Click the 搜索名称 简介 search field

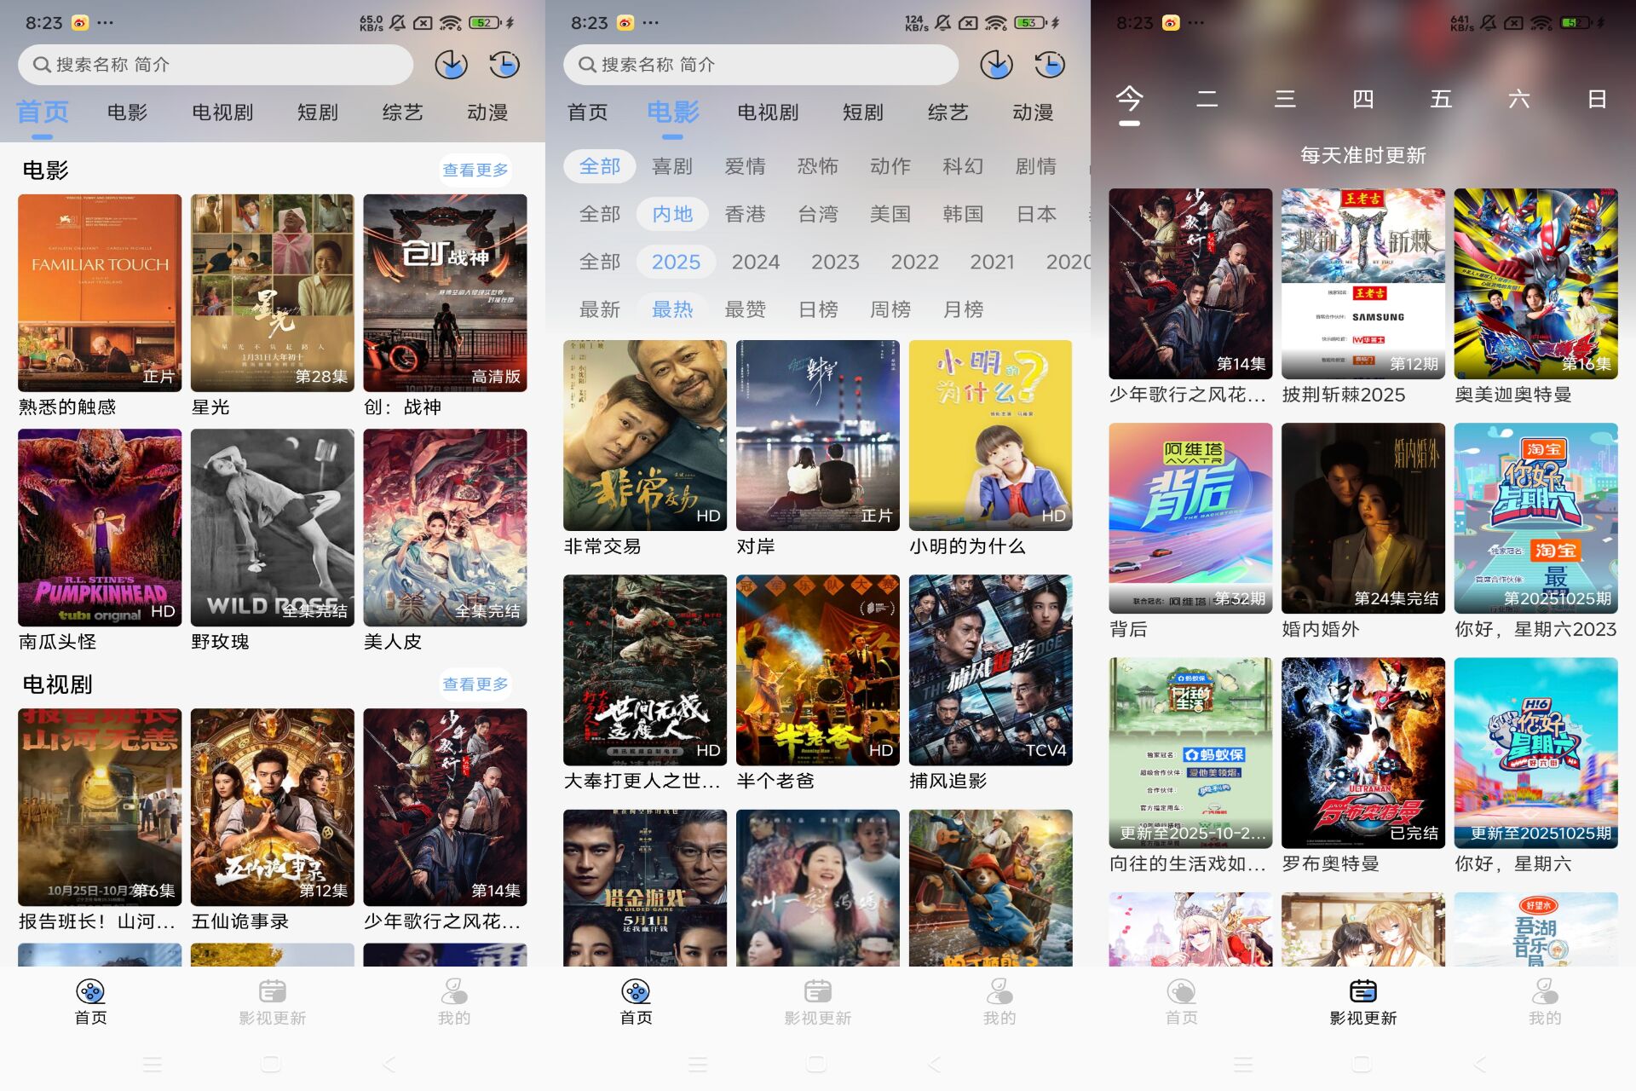pos(213,64)
